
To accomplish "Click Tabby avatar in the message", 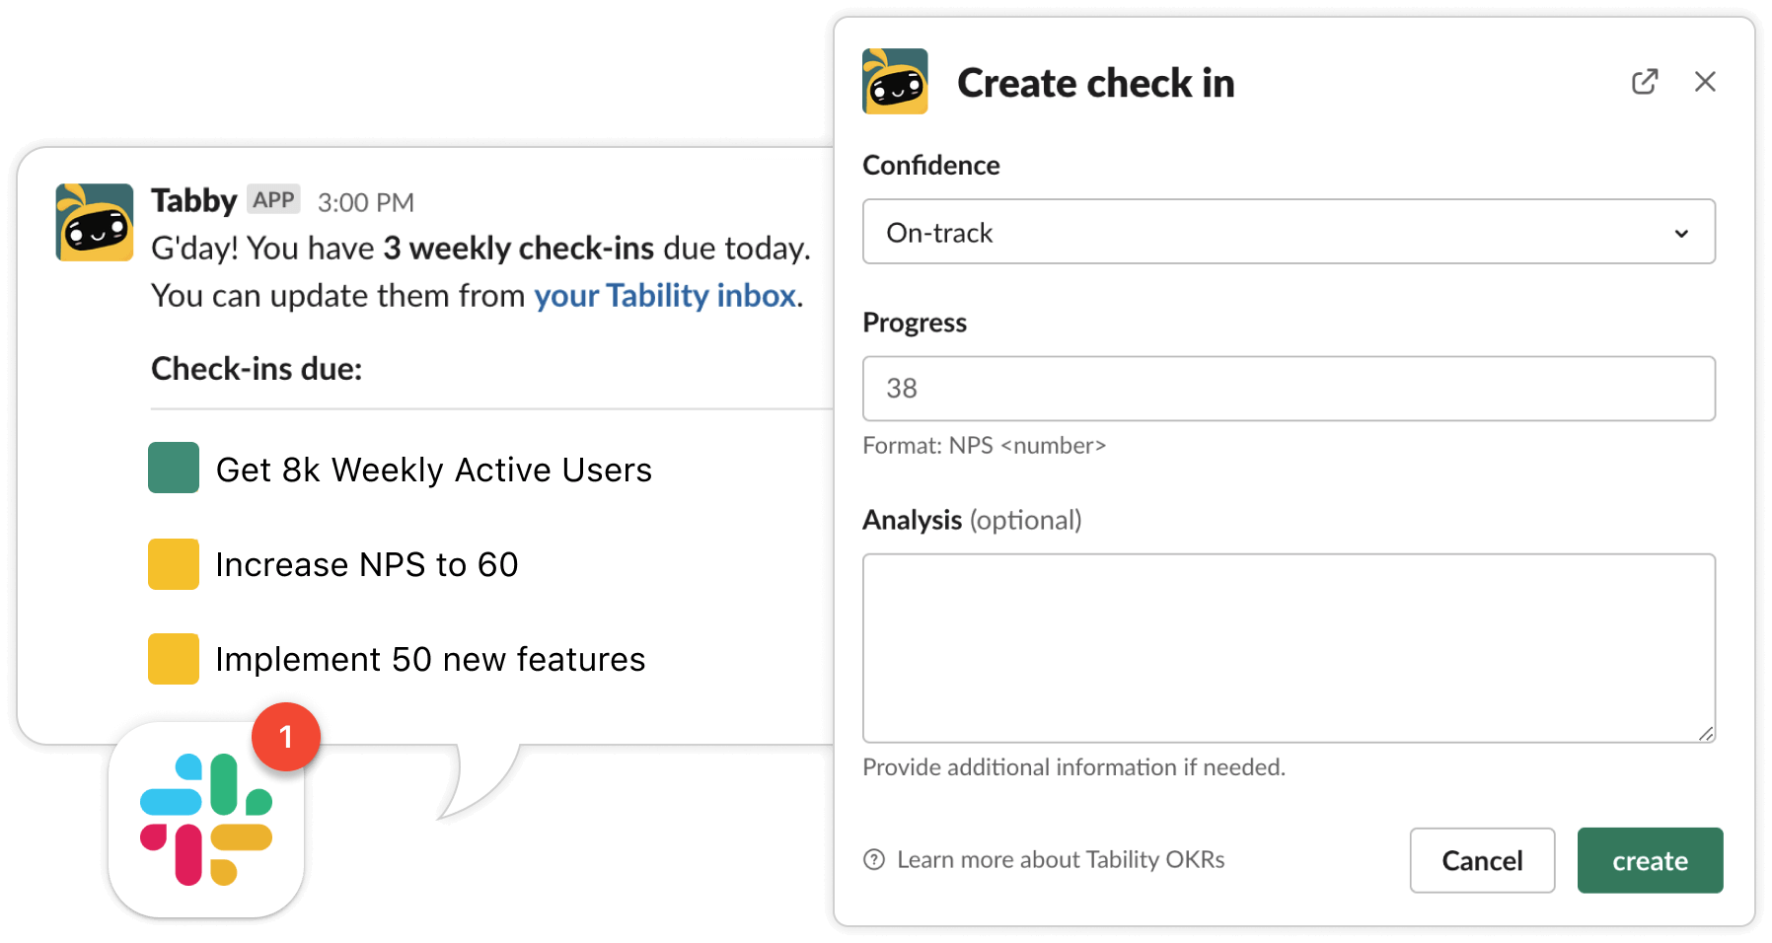I will pos(95,222).
